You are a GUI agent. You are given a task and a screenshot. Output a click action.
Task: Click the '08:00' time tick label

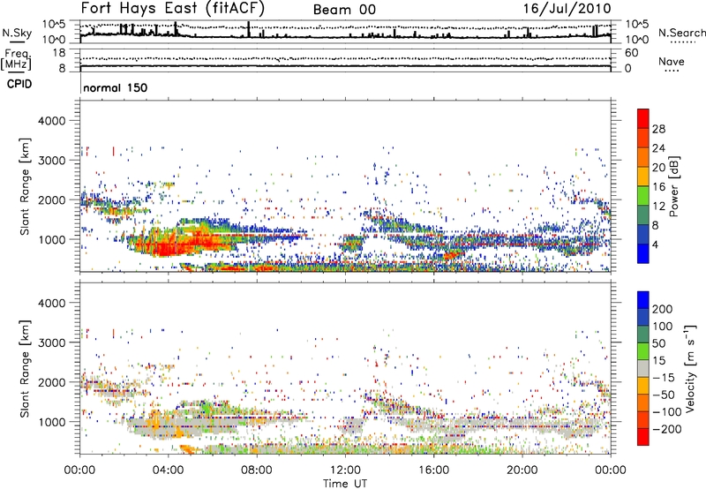(x=256, y=470)
